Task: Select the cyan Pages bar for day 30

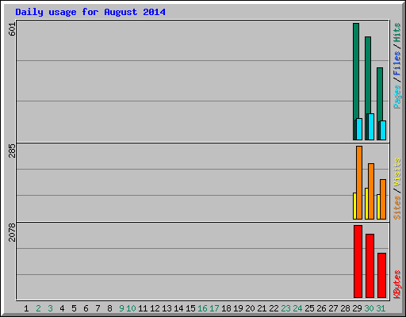Action: pos(371,127)
